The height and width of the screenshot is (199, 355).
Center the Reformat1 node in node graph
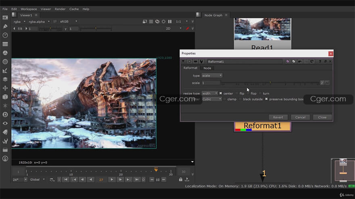190,62
